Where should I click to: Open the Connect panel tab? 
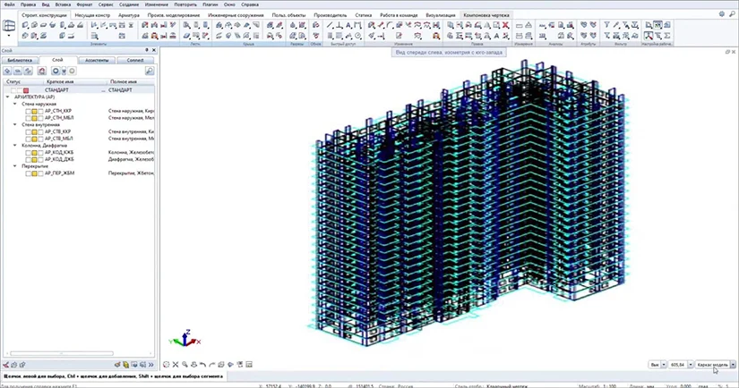134,60
